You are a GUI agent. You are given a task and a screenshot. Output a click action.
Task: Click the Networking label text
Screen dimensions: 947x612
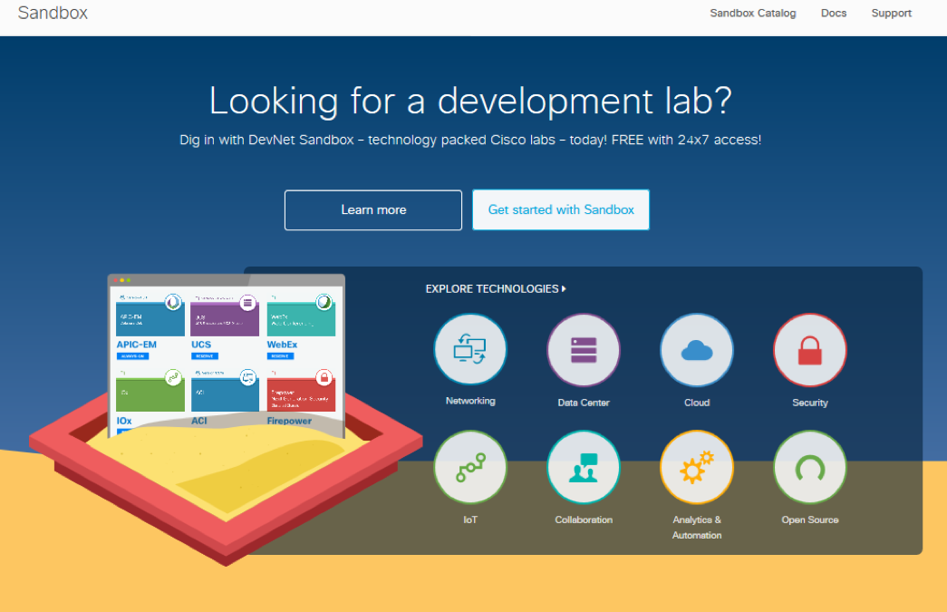point(470,401)
